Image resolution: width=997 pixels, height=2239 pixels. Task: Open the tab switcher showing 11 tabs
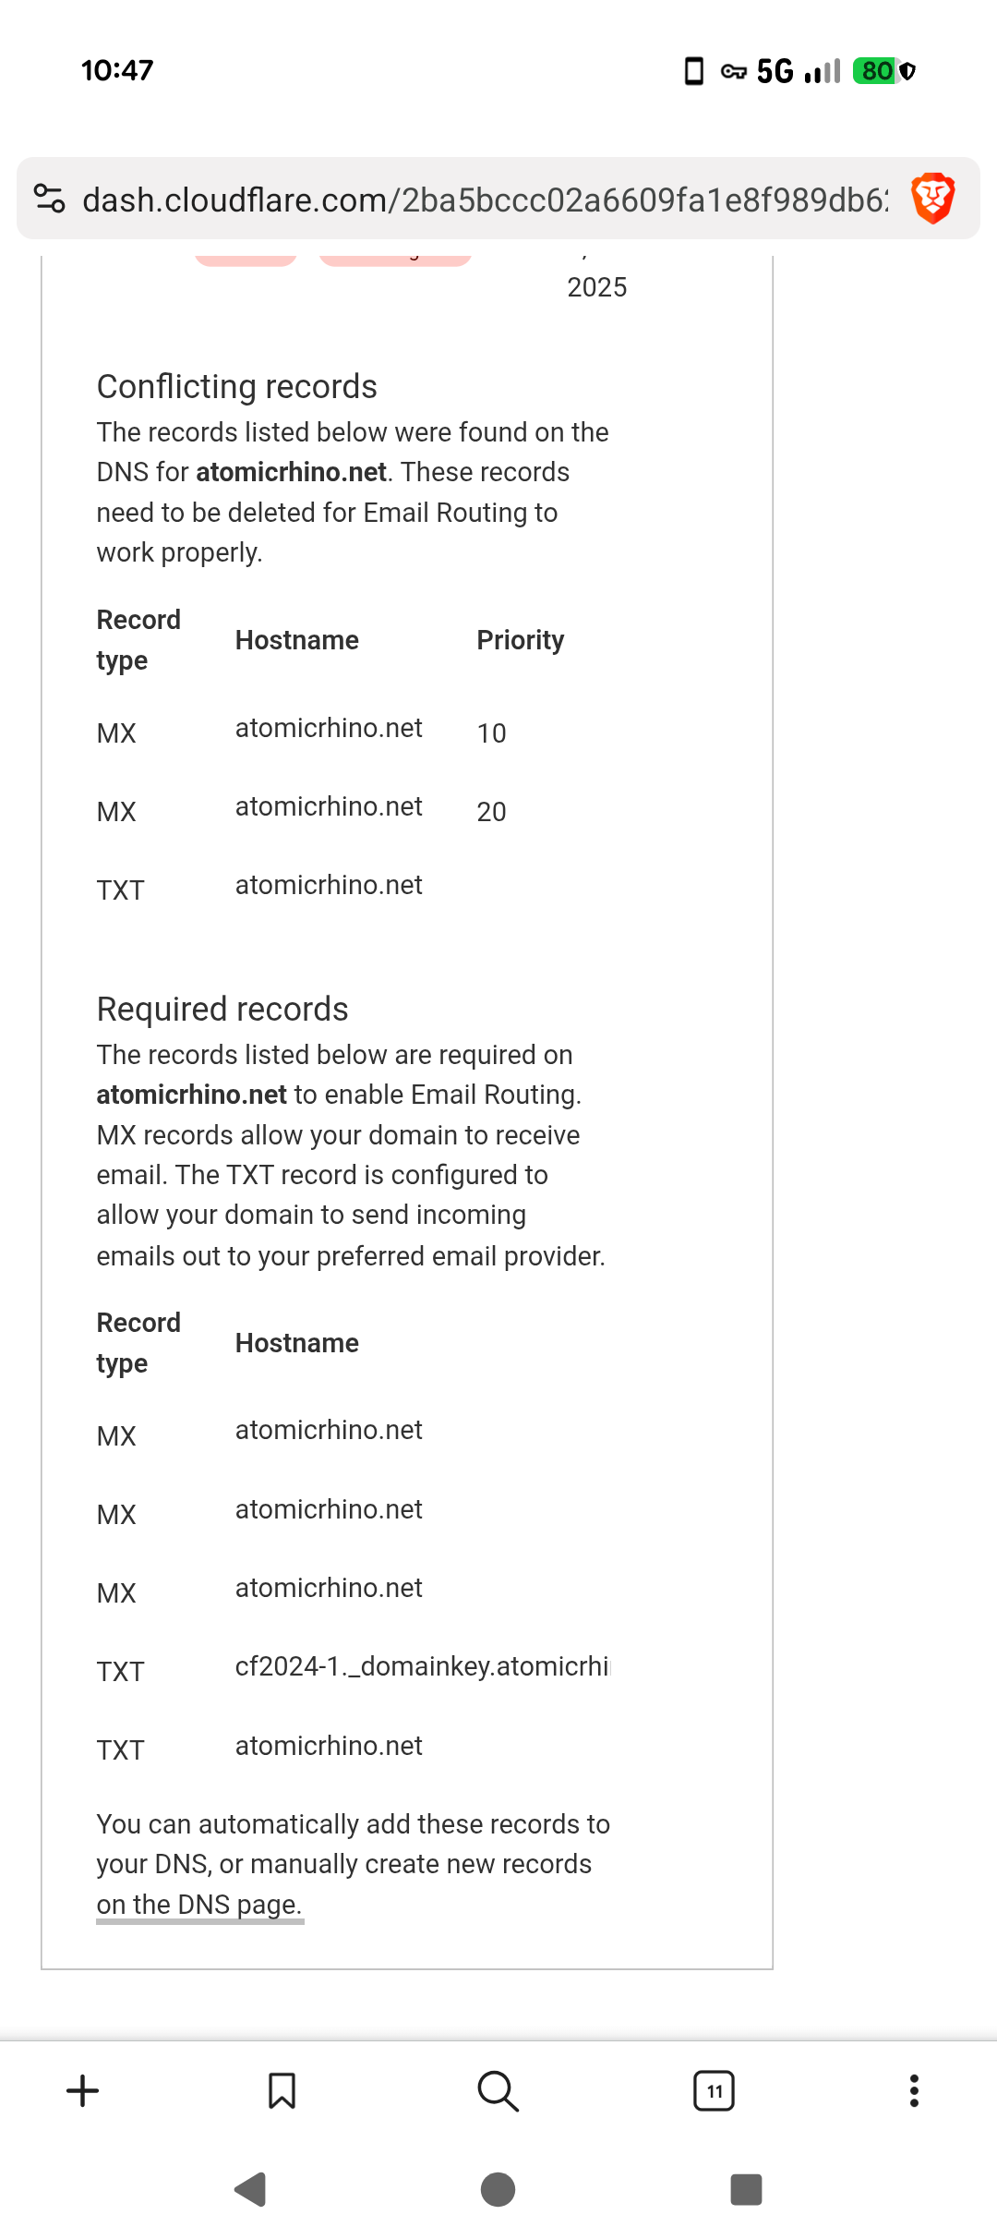click(714, 2090)
